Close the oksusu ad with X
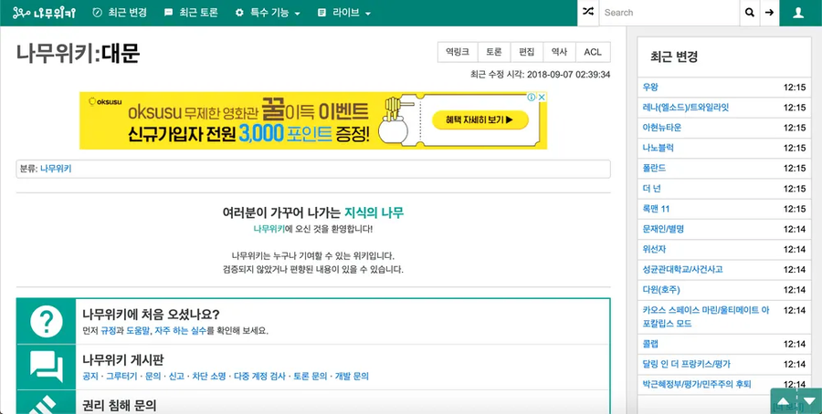Screen dimensions: 822x414 (x=542, y=98)
